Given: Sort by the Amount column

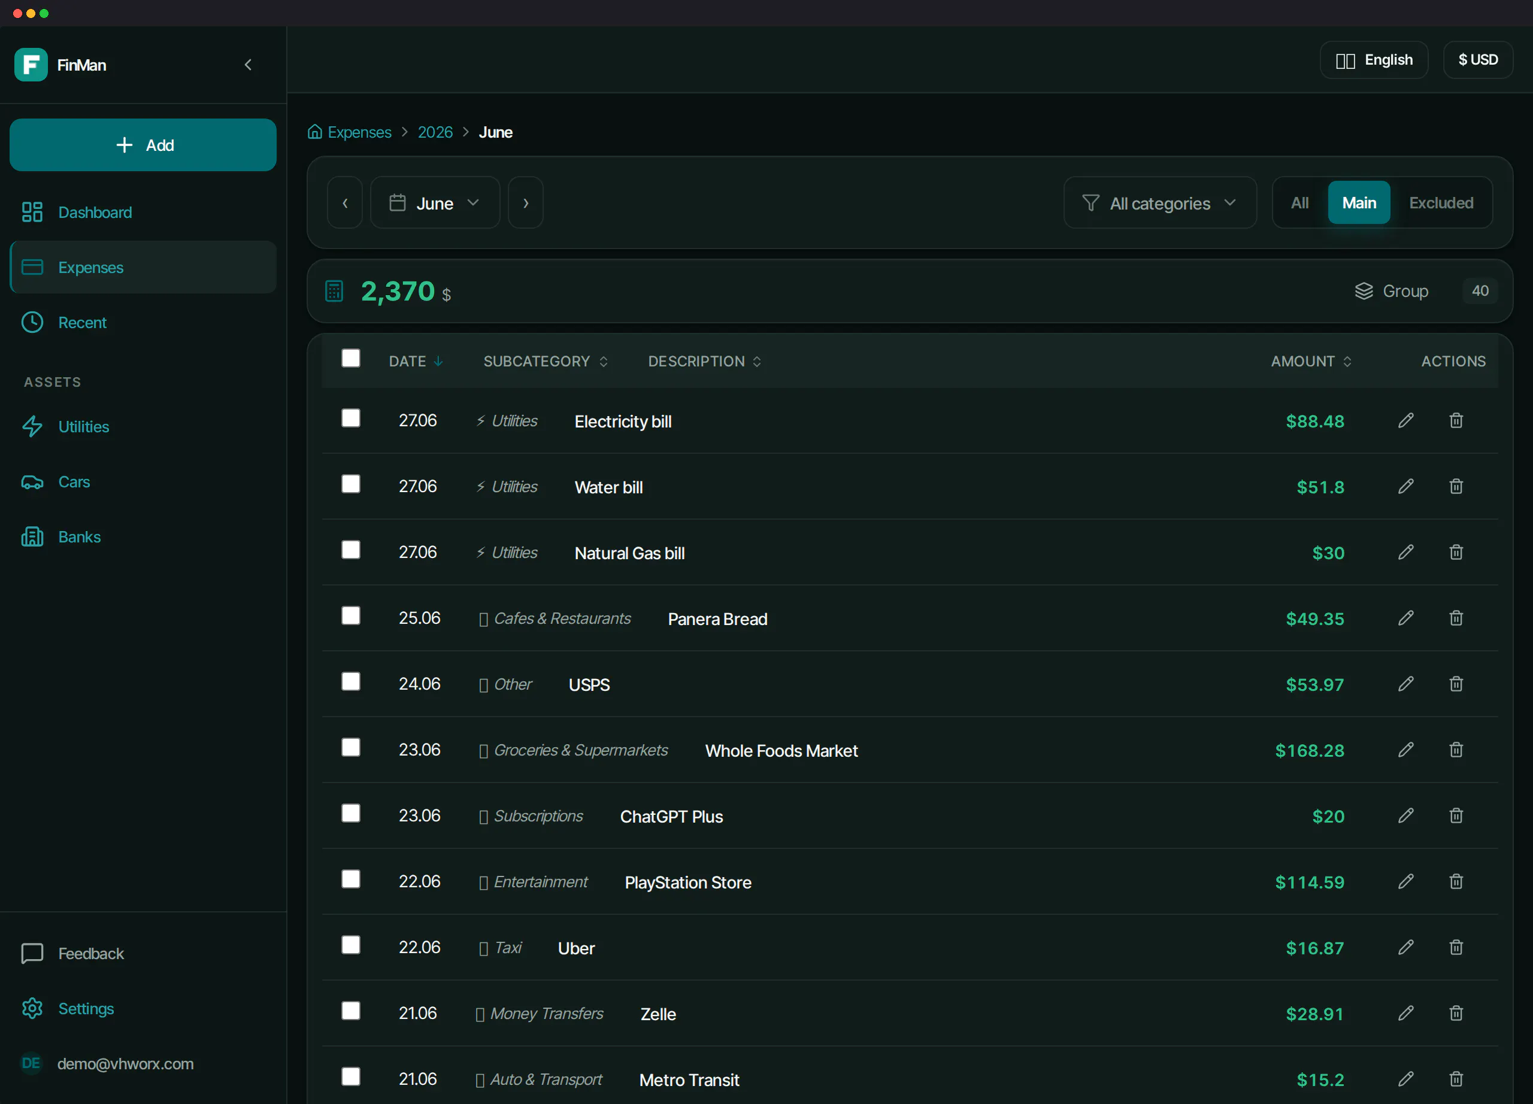Looking at the screenshot, I should pyautogui.click(x=1311, y=362).
